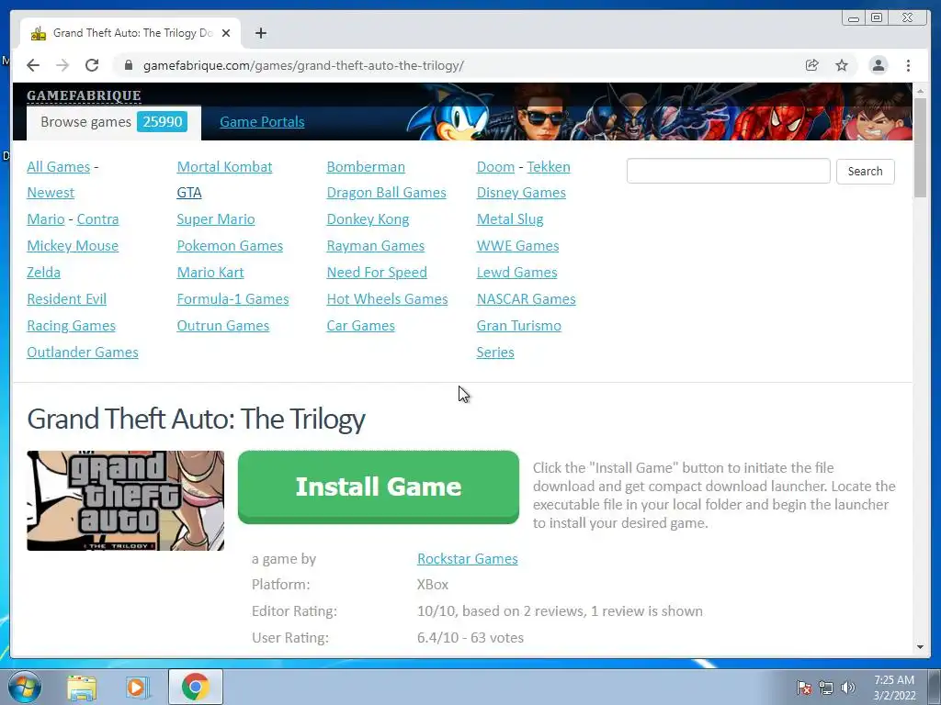Open the Formula-1 Games link

click(232, 298)
